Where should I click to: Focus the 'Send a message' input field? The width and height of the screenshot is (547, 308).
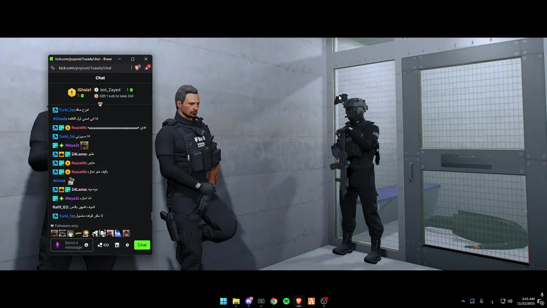coord(72,245)
